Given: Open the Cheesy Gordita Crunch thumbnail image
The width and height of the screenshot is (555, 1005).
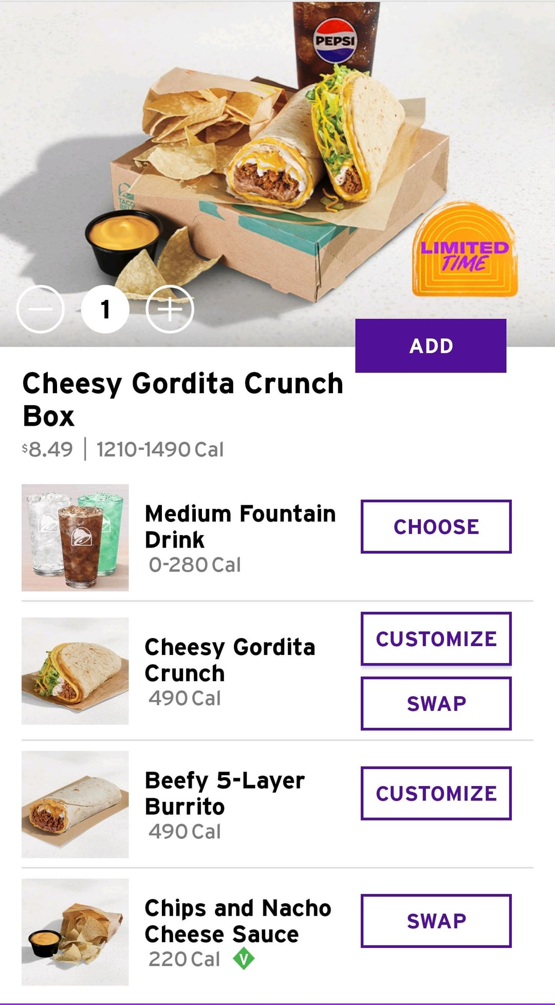Looking at the screenshot, I should click(x=75, y=671).
